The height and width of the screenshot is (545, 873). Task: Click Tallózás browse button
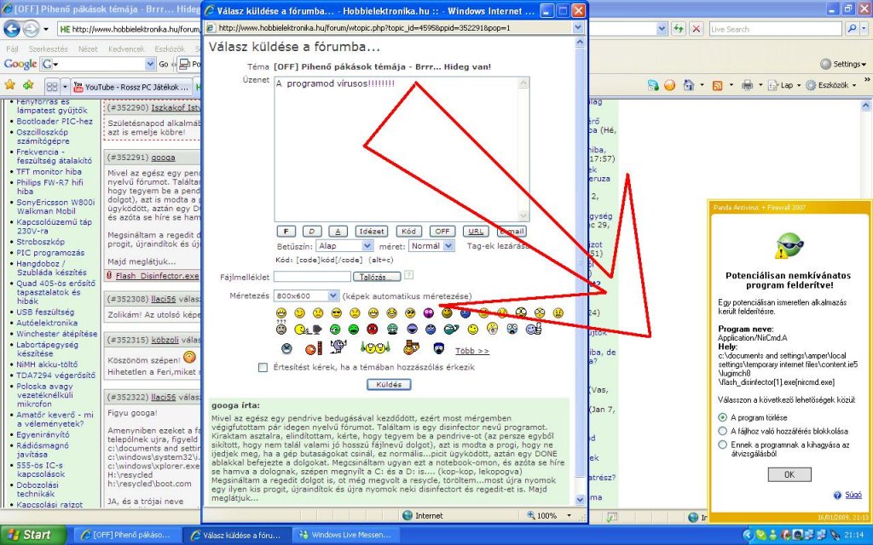coord(378,277)
